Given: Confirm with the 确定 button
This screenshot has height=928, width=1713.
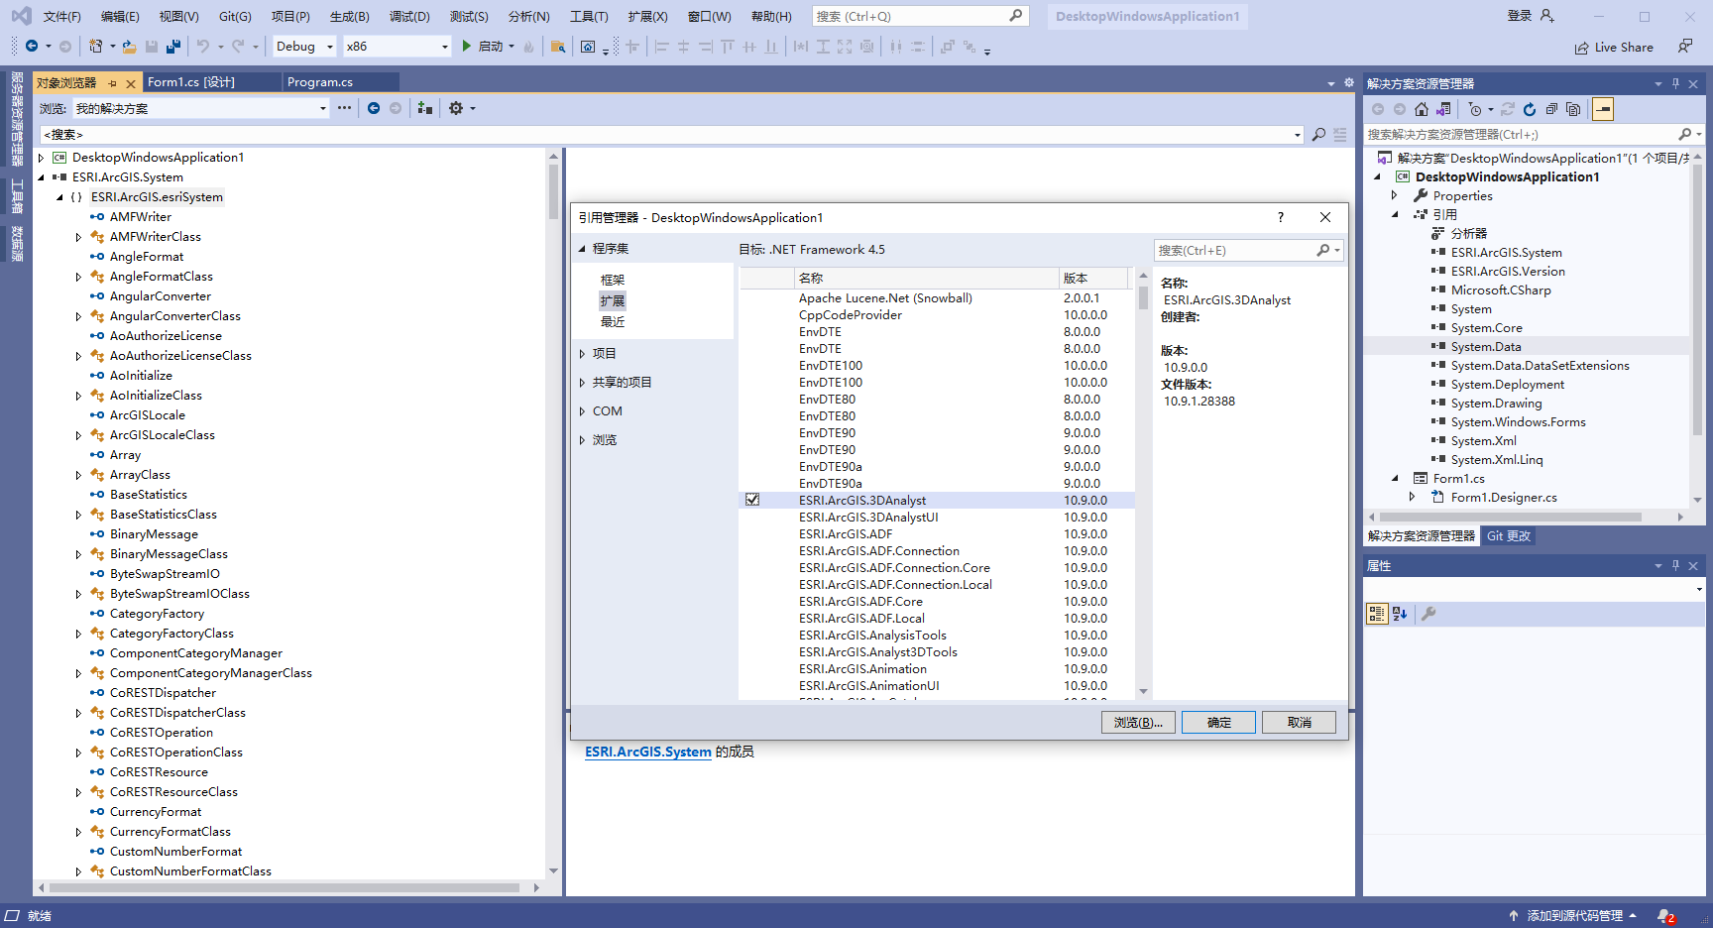Looking at the screenshot, I should tap(1218, 723).
